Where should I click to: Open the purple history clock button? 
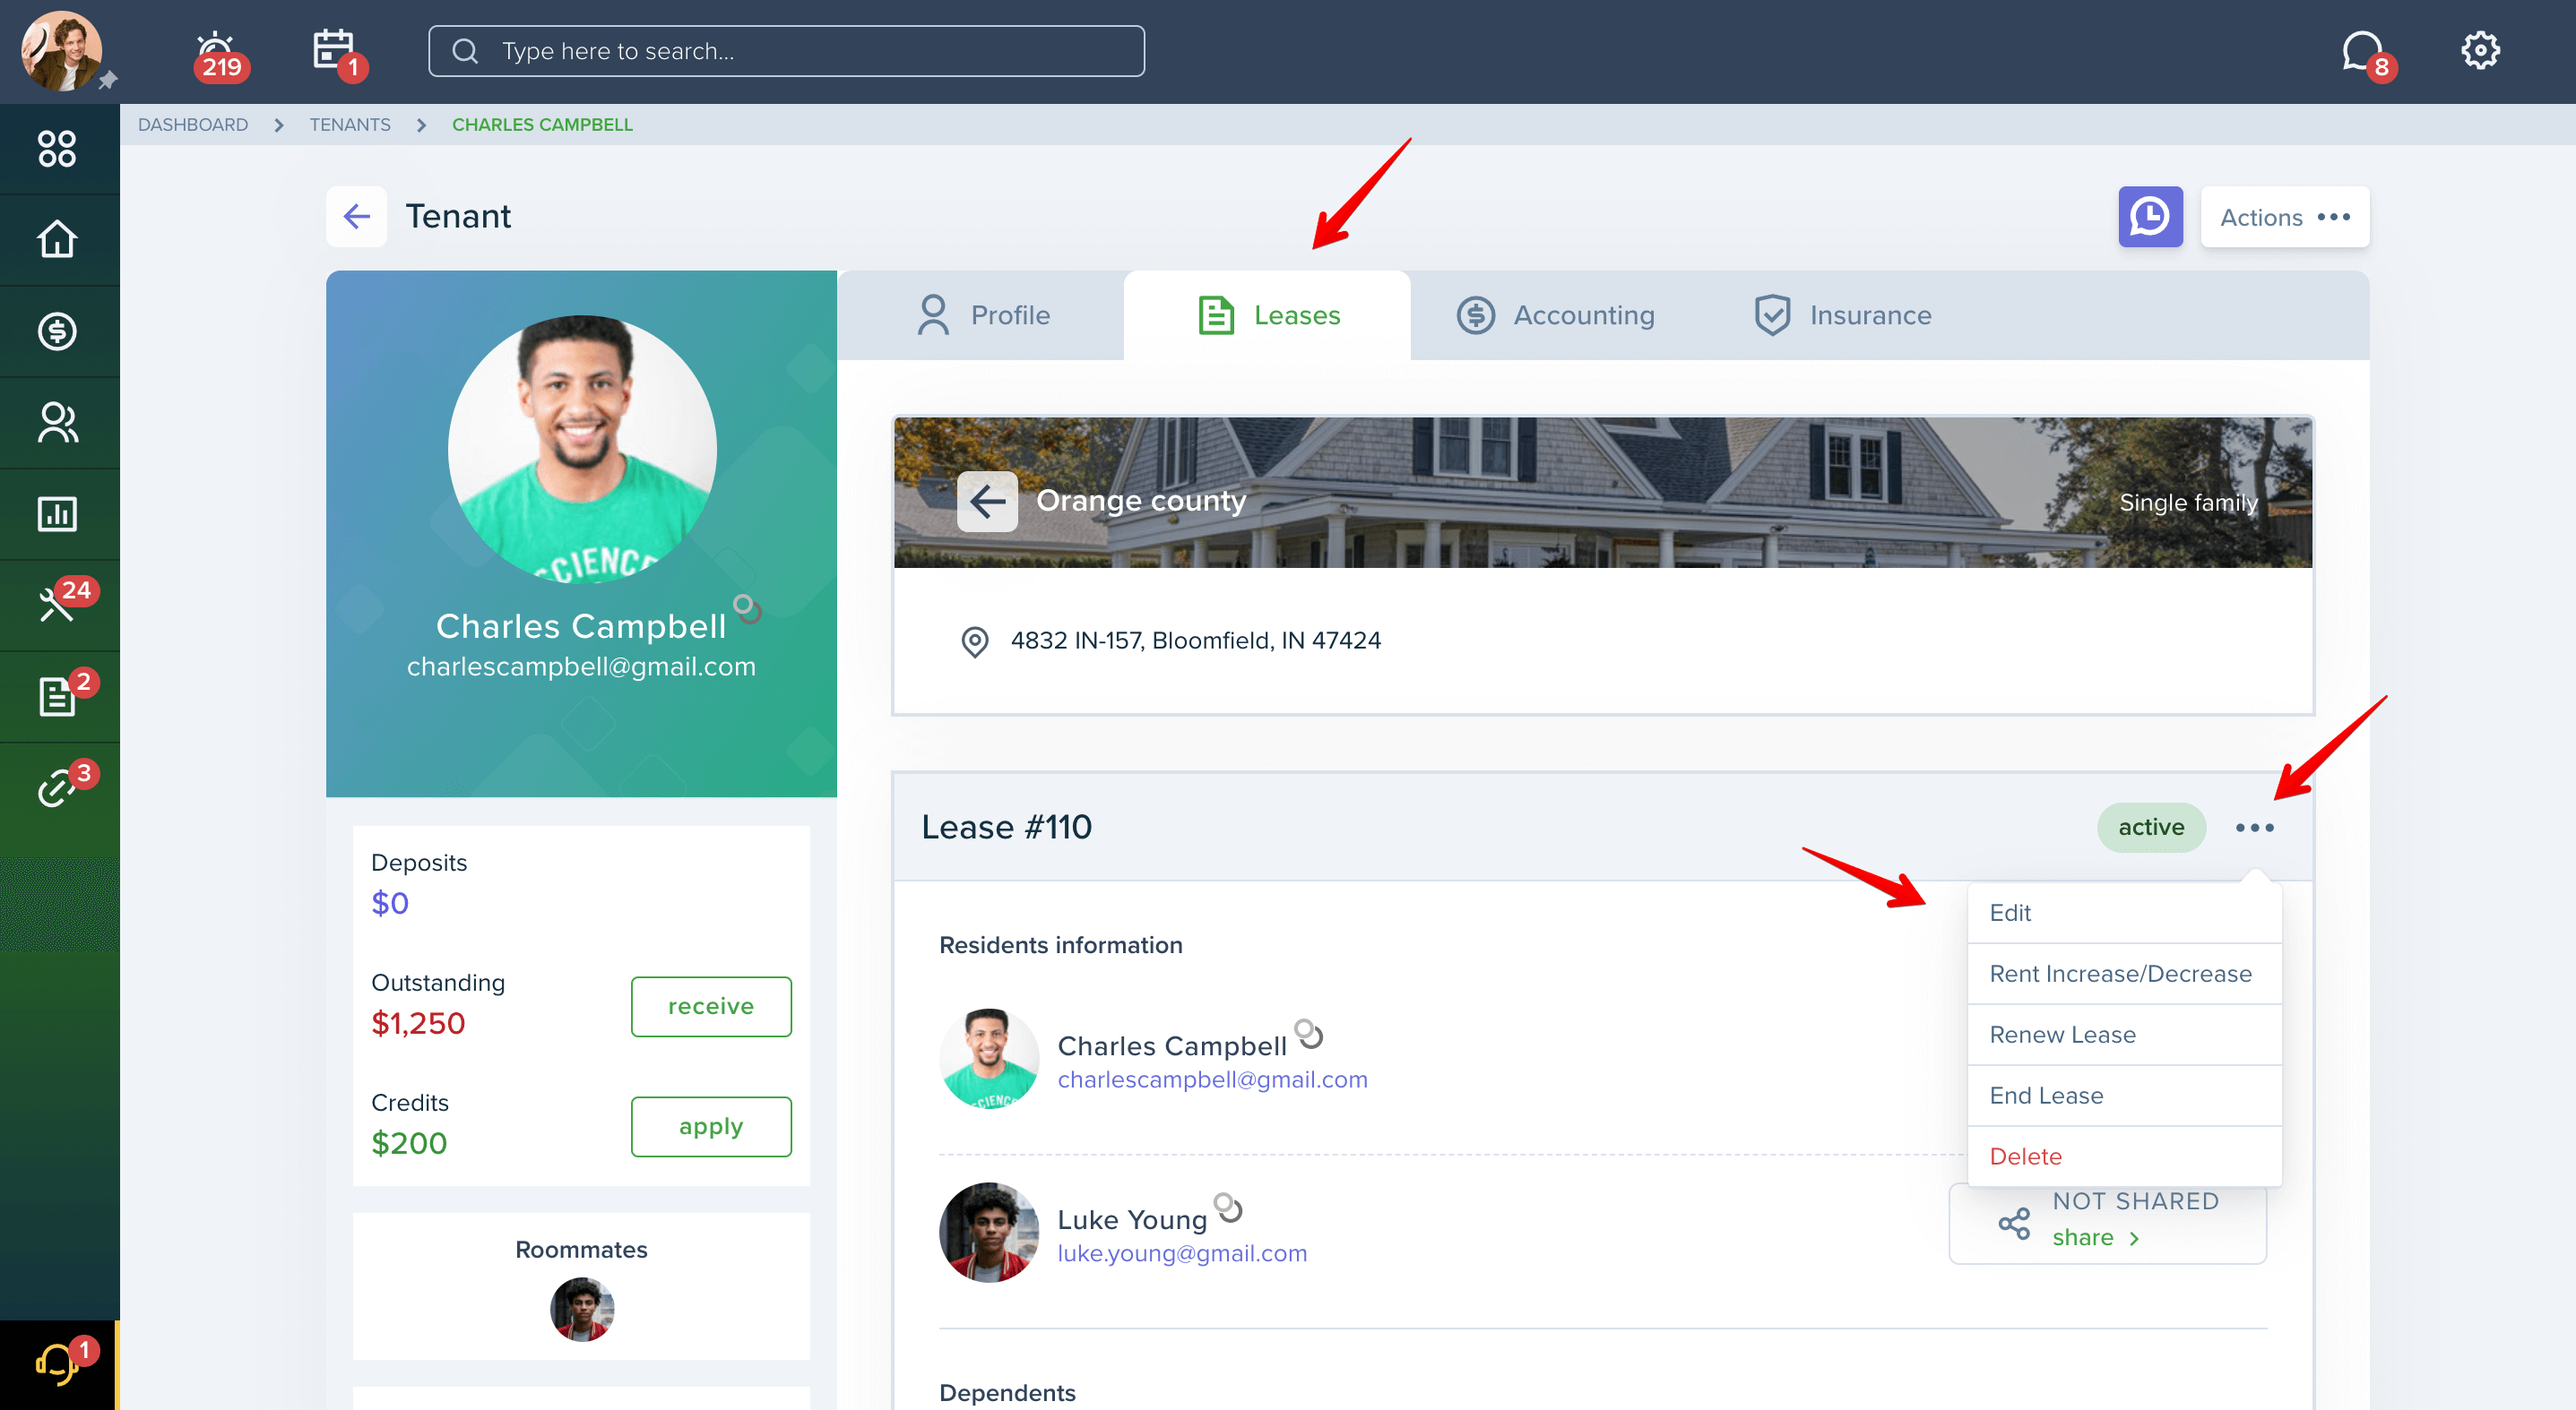(x=2150, y=216)
